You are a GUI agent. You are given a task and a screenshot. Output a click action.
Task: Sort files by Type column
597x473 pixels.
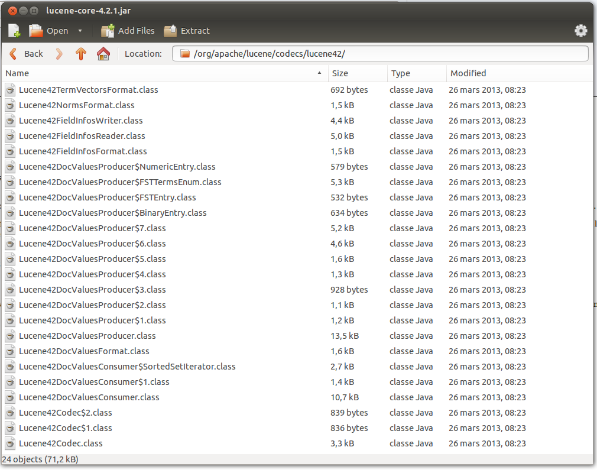coord(417,73)
